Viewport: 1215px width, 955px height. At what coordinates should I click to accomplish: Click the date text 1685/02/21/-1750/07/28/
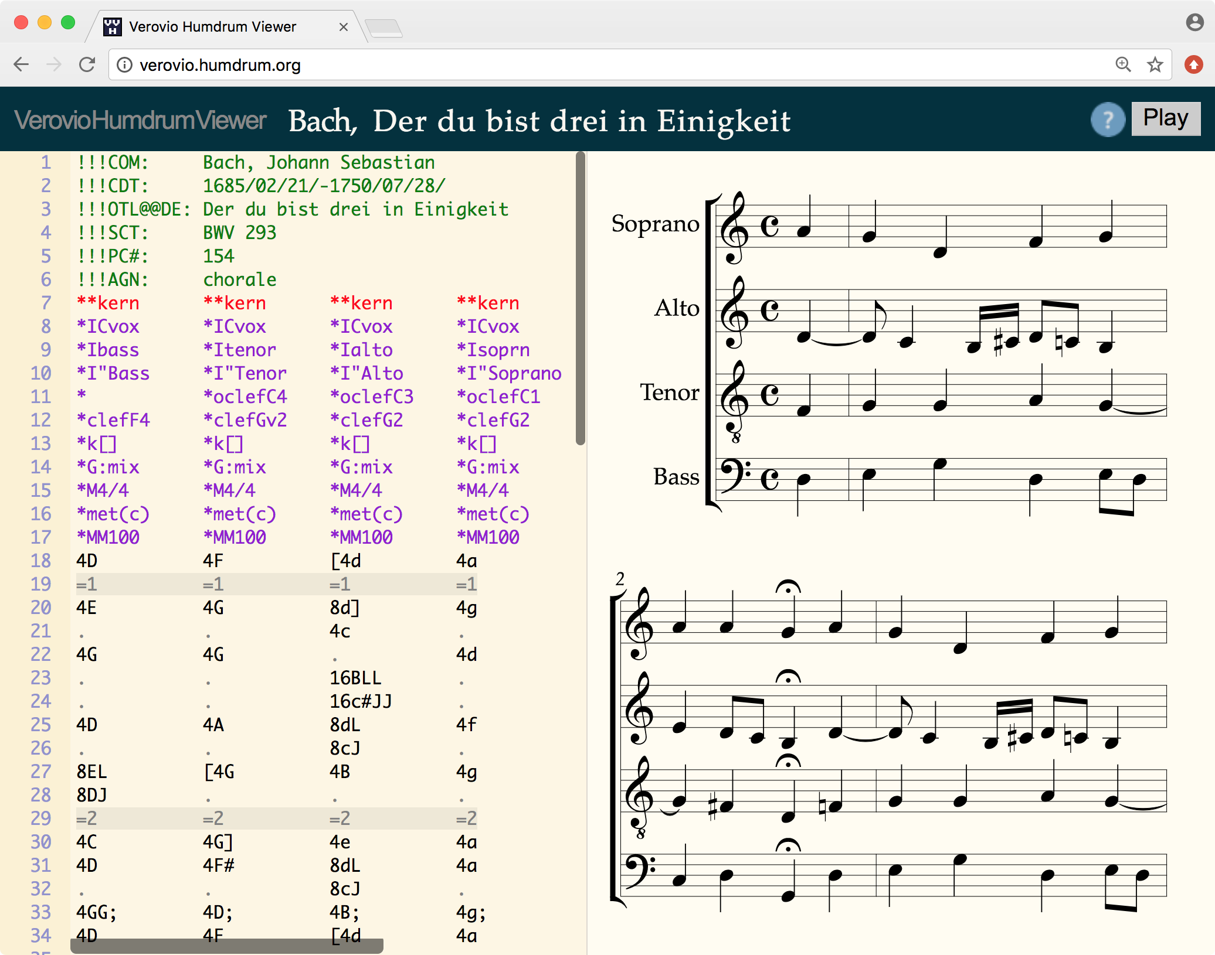tap(324, 186)
